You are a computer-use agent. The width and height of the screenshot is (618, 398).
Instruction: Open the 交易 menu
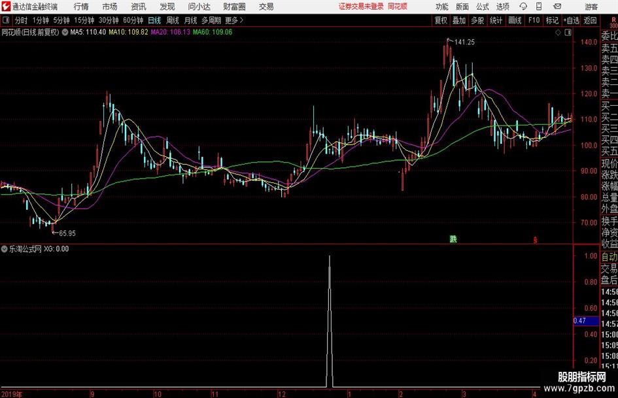coord(266,7)
